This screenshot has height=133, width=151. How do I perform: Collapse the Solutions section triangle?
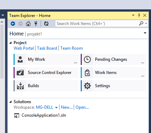[x=10, y=102]
